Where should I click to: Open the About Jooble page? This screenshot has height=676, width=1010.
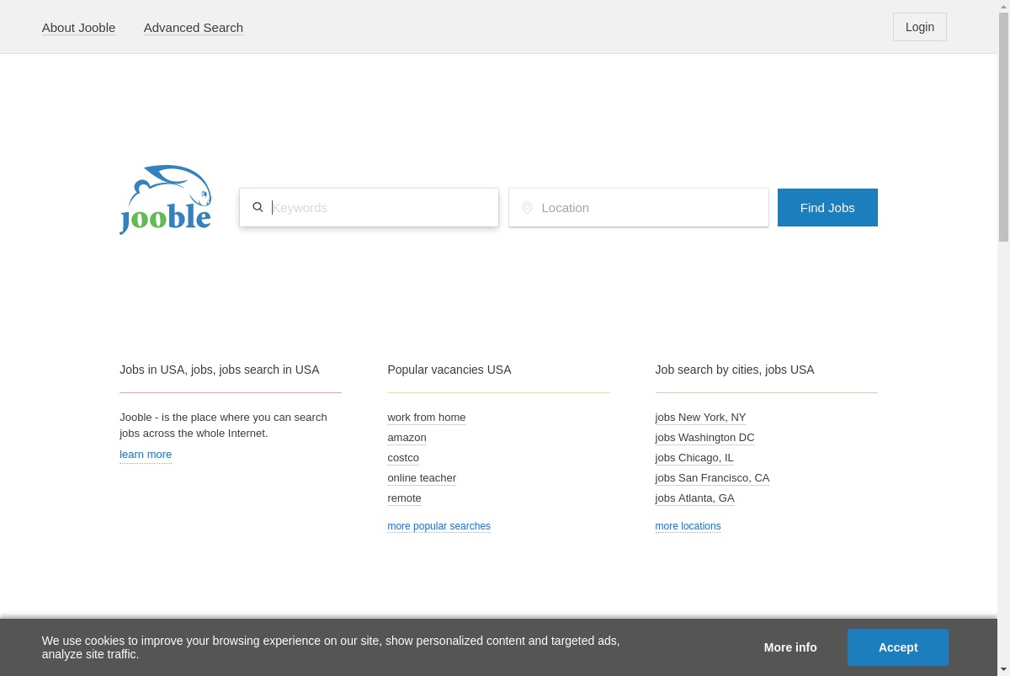point(79,28)
